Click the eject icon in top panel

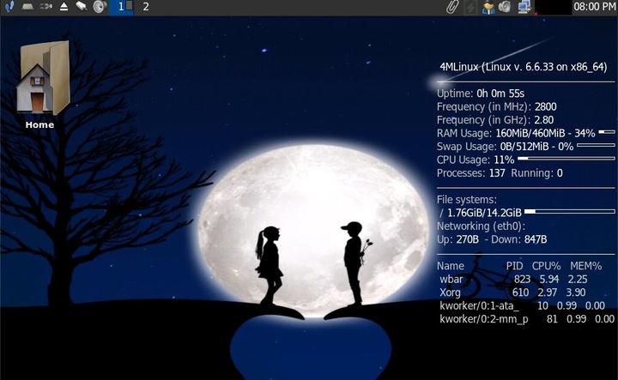[64, 7]
